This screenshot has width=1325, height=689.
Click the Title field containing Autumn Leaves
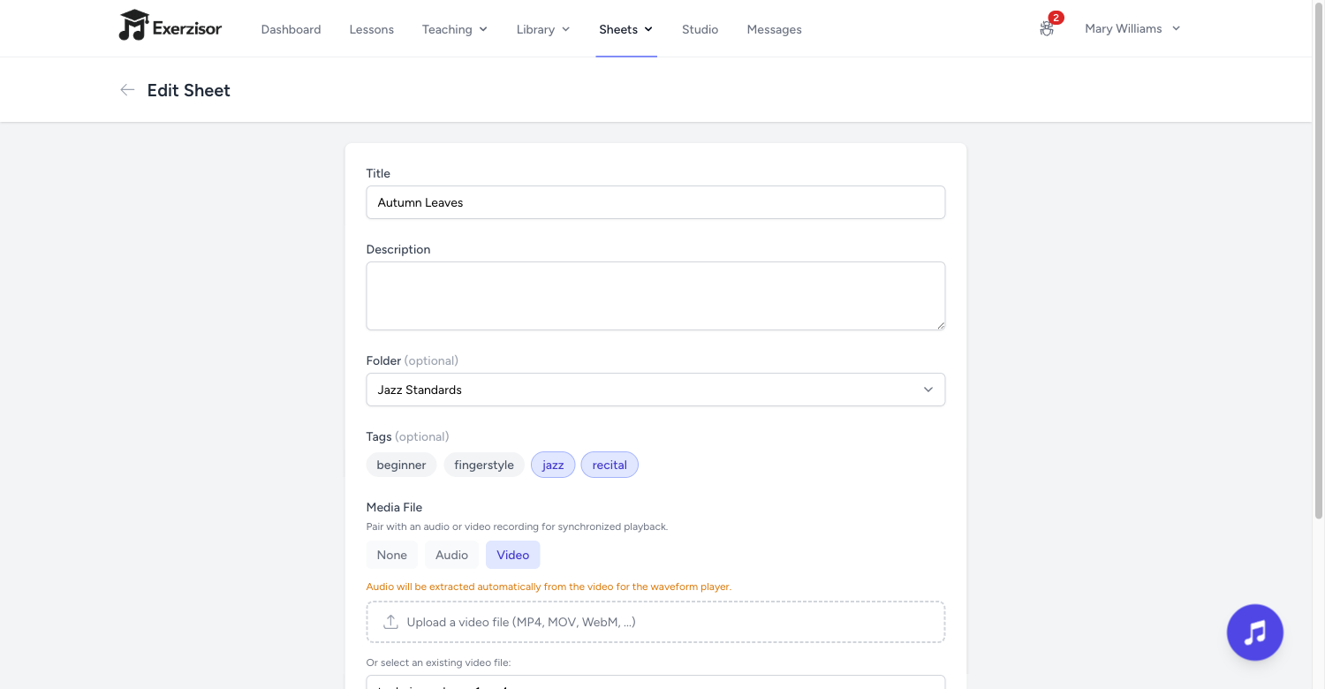click(655, 202)
